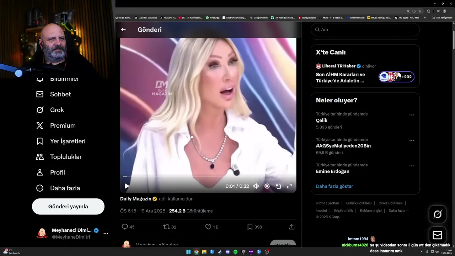Viewport: 455px width, 256px height.
Task: Expand the video to fullscreen
Action: click(289, 186)
